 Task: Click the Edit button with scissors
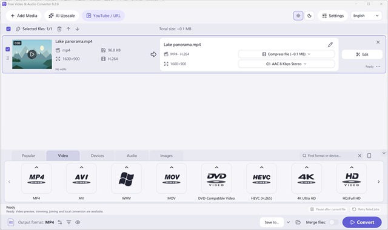[362, 54]
